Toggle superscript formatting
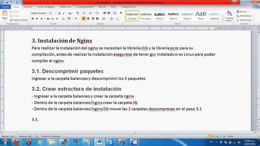The image size is (260, 146). point(57,19)
